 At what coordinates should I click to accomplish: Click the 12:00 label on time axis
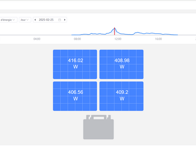coord(118,39)
